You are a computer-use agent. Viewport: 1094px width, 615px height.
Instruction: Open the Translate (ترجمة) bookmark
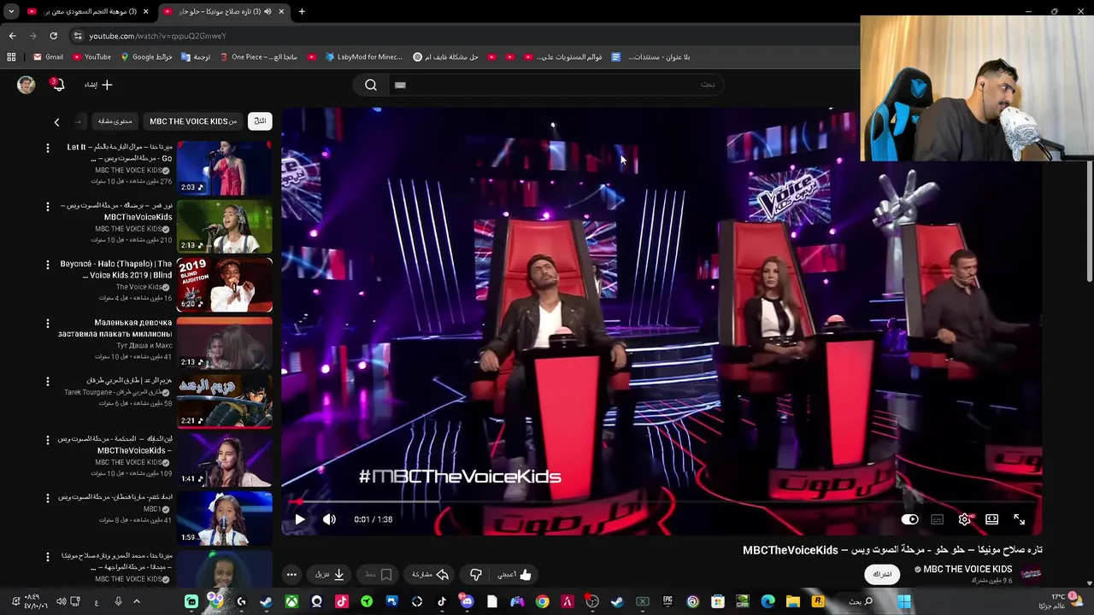point(196,57)
